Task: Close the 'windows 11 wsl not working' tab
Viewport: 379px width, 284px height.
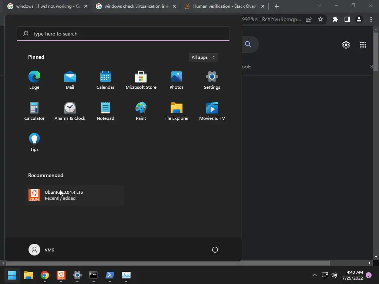Action: pos(86,7)
